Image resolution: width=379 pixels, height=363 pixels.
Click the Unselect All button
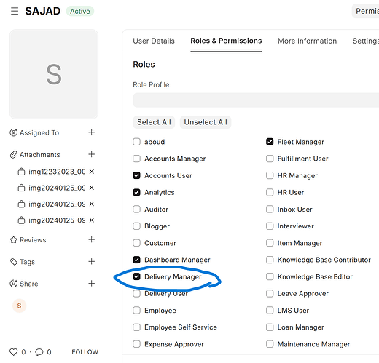tap(206, 122)
